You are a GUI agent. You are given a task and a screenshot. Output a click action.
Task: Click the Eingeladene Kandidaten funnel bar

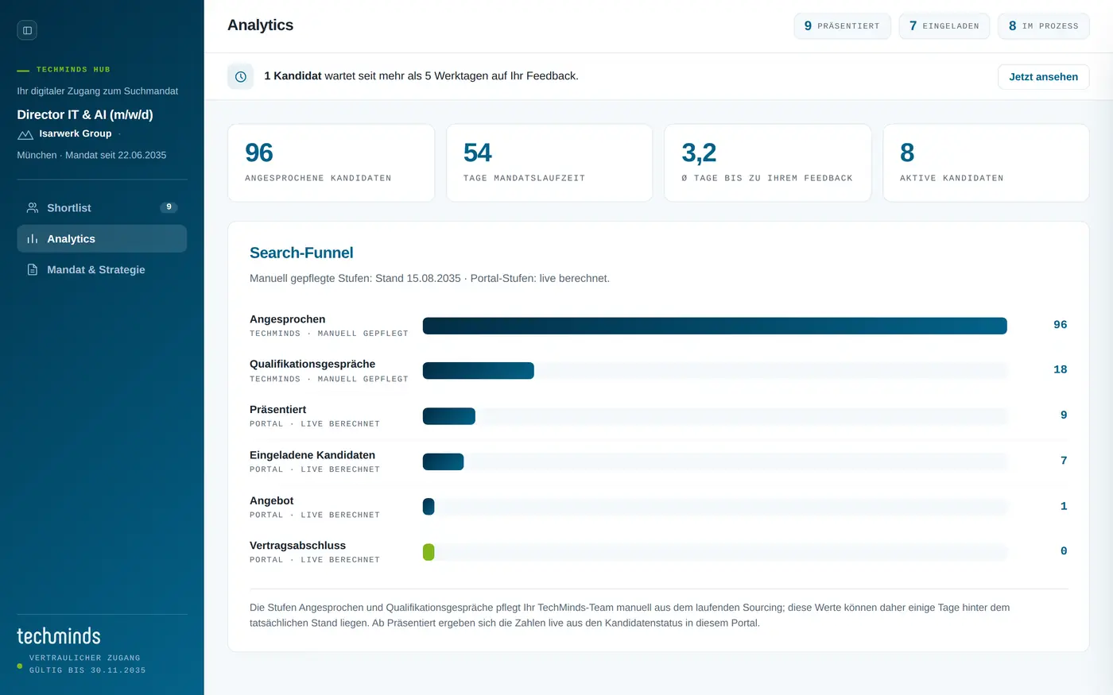443,461
